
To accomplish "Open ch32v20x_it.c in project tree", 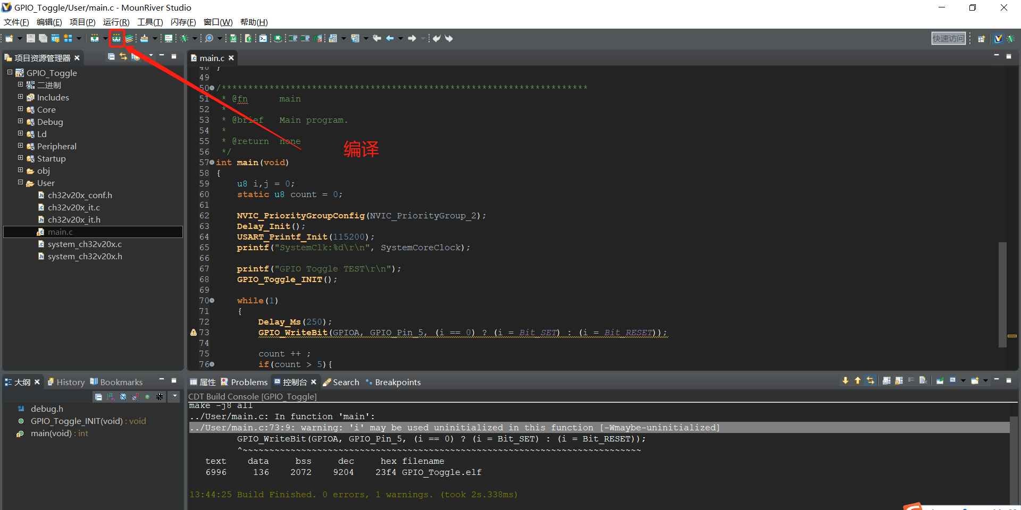I will click(73, 207).
